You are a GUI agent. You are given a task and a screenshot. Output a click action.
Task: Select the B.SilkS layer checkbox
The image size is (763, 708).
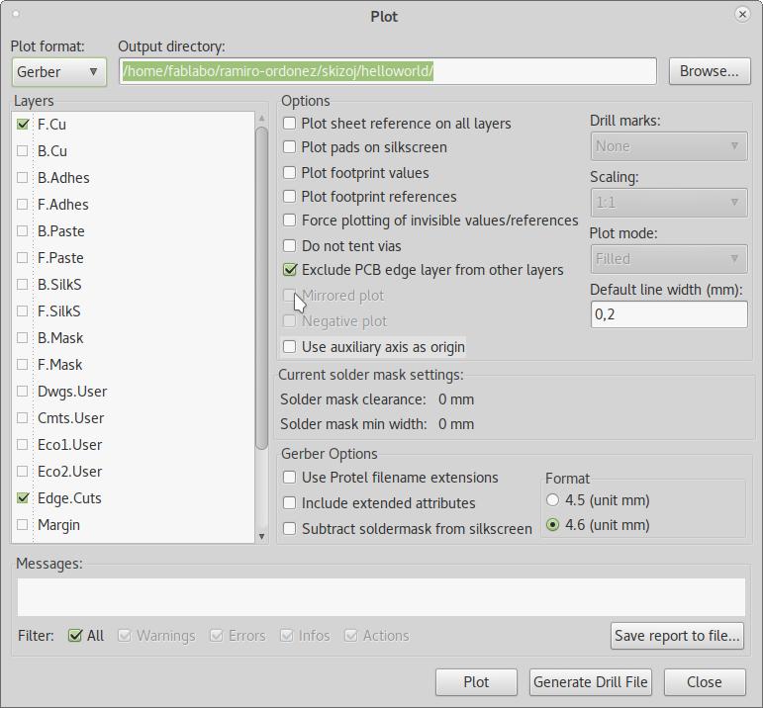[x=23, y=285]
